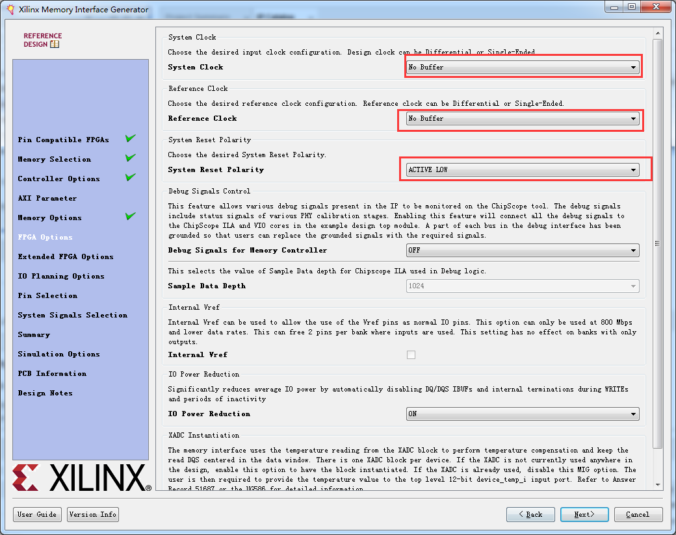676x535 pixels.
Task: Open the IO Power Reduction dropdown
Action: click(523, 414)
